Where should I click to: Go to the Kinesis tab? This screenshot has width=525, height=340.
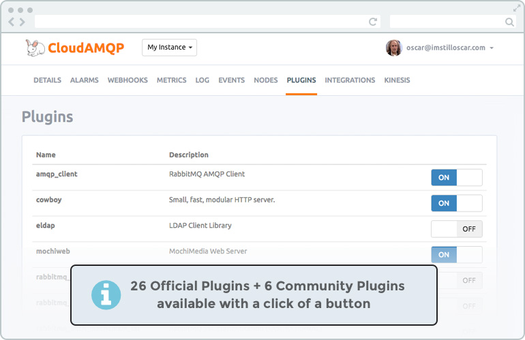point(397,80)
